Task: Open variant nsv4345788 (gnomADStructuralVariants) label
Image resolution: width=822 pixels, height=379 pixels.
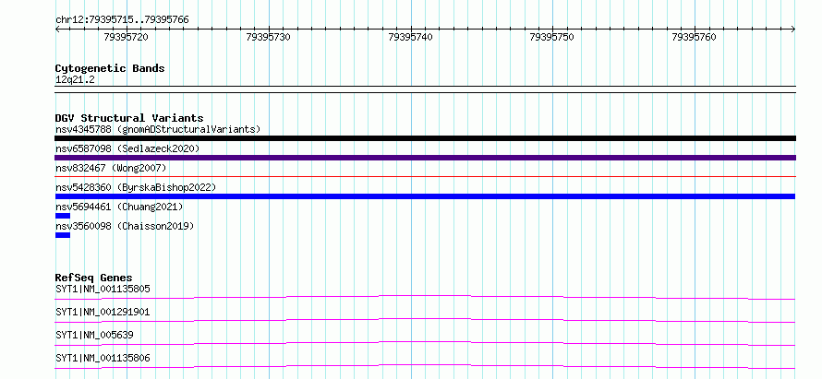Action: point(158,129)
